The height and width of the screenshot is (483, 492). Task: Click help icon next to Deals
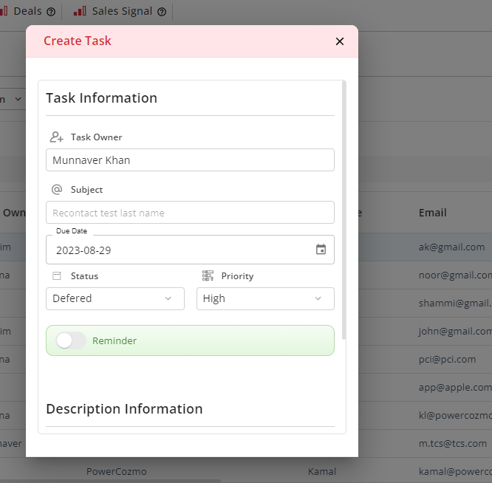point(51,12)
